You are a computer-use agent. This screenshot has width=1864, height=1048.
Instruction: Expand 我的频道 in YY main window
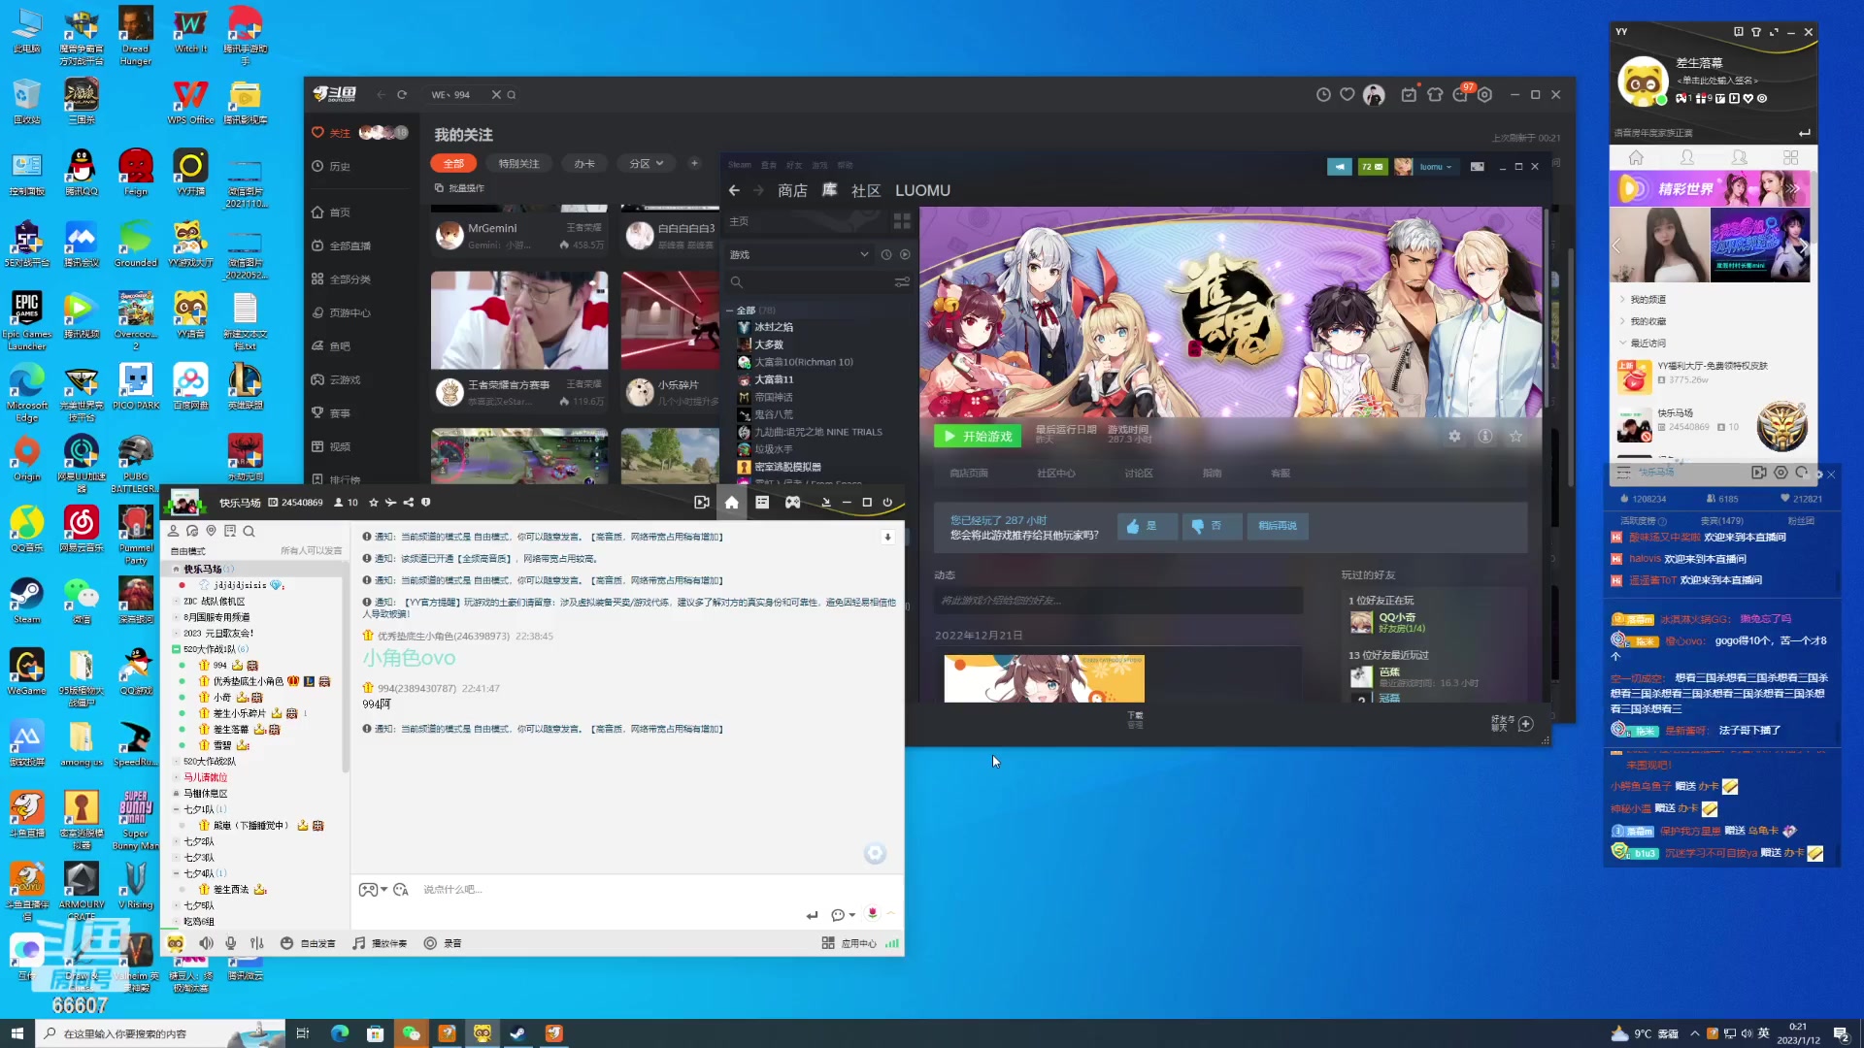[x=1621, y=300]
